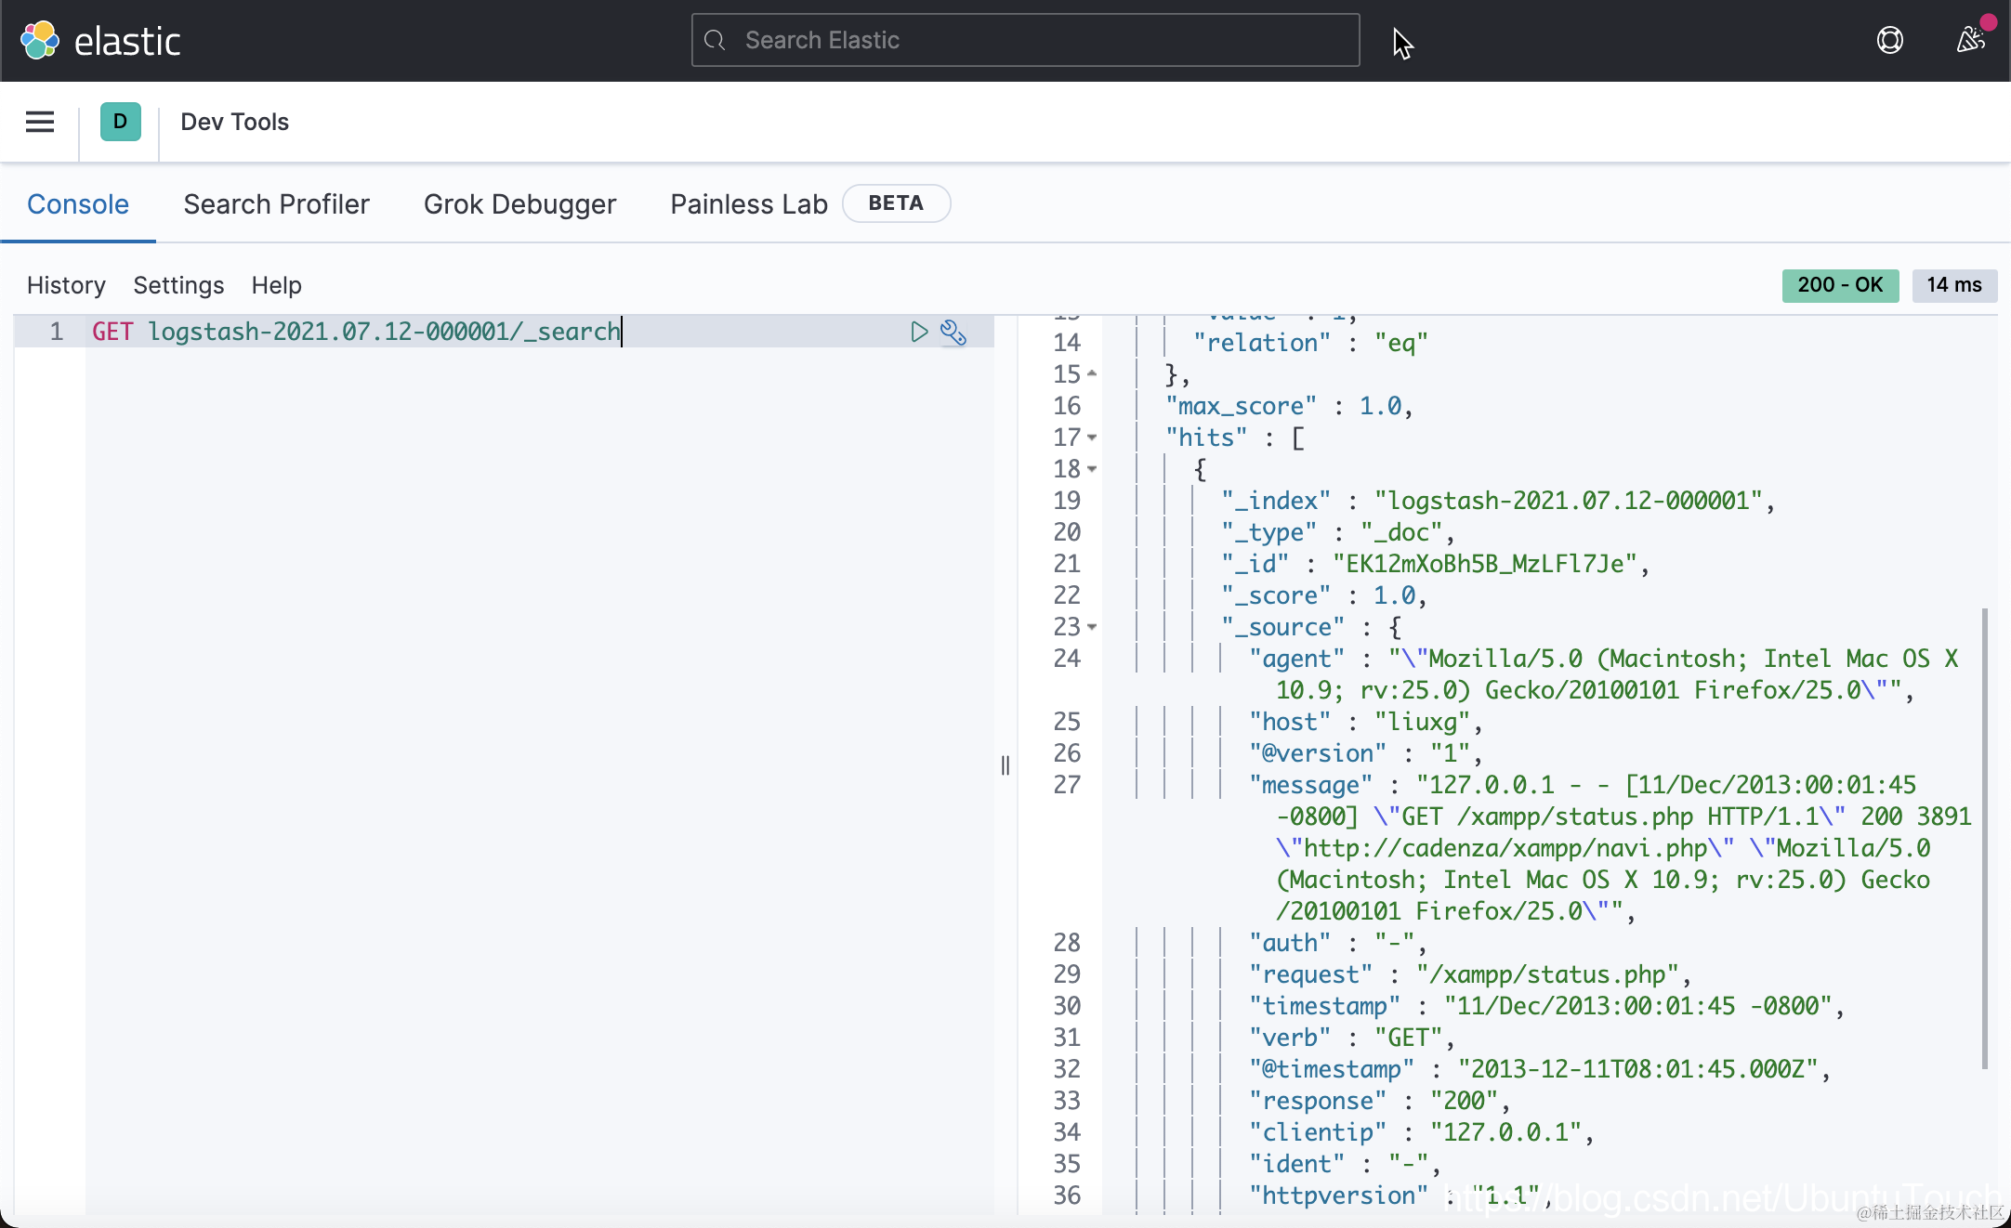Image resolution: width=2011 pixels, height=1228 pixels.
Task: Open the Painless Lab tab
Action: point(748,204)
